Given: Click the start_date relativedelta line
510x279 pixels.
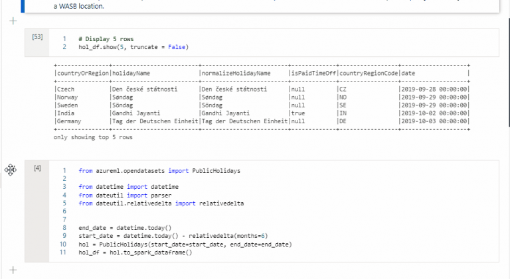Looking at the screenshot, I should 173,236.
